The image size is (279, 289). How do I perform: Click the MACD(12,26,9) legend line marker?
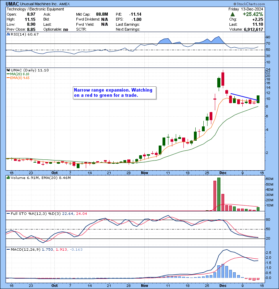(8, 250)
